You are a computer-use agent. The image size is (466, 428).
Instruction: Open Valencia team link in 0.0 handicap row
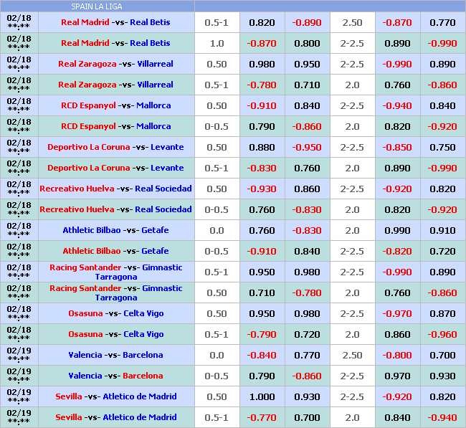[x=85, y=355]
